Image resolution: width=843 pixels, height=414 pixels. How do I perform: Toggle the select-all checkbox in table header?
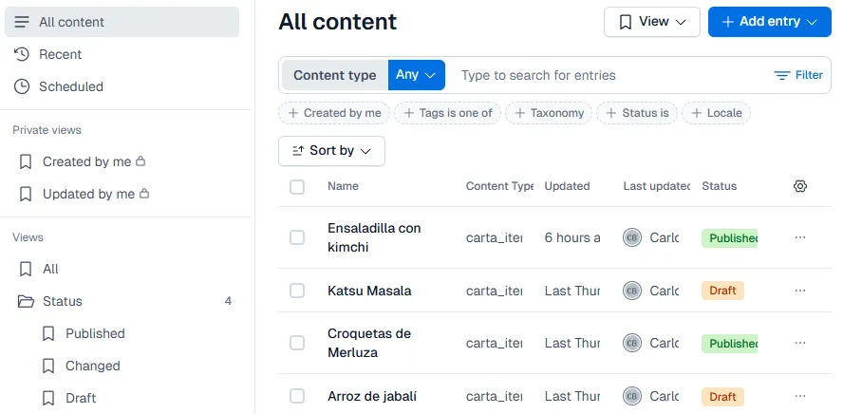(297, 187)
